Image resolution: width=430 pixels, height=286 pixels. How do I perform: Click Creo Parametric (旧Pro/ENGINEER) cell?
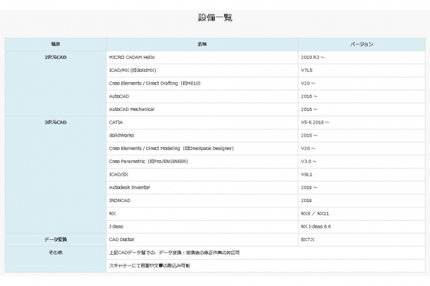click(x=202, y=162)
